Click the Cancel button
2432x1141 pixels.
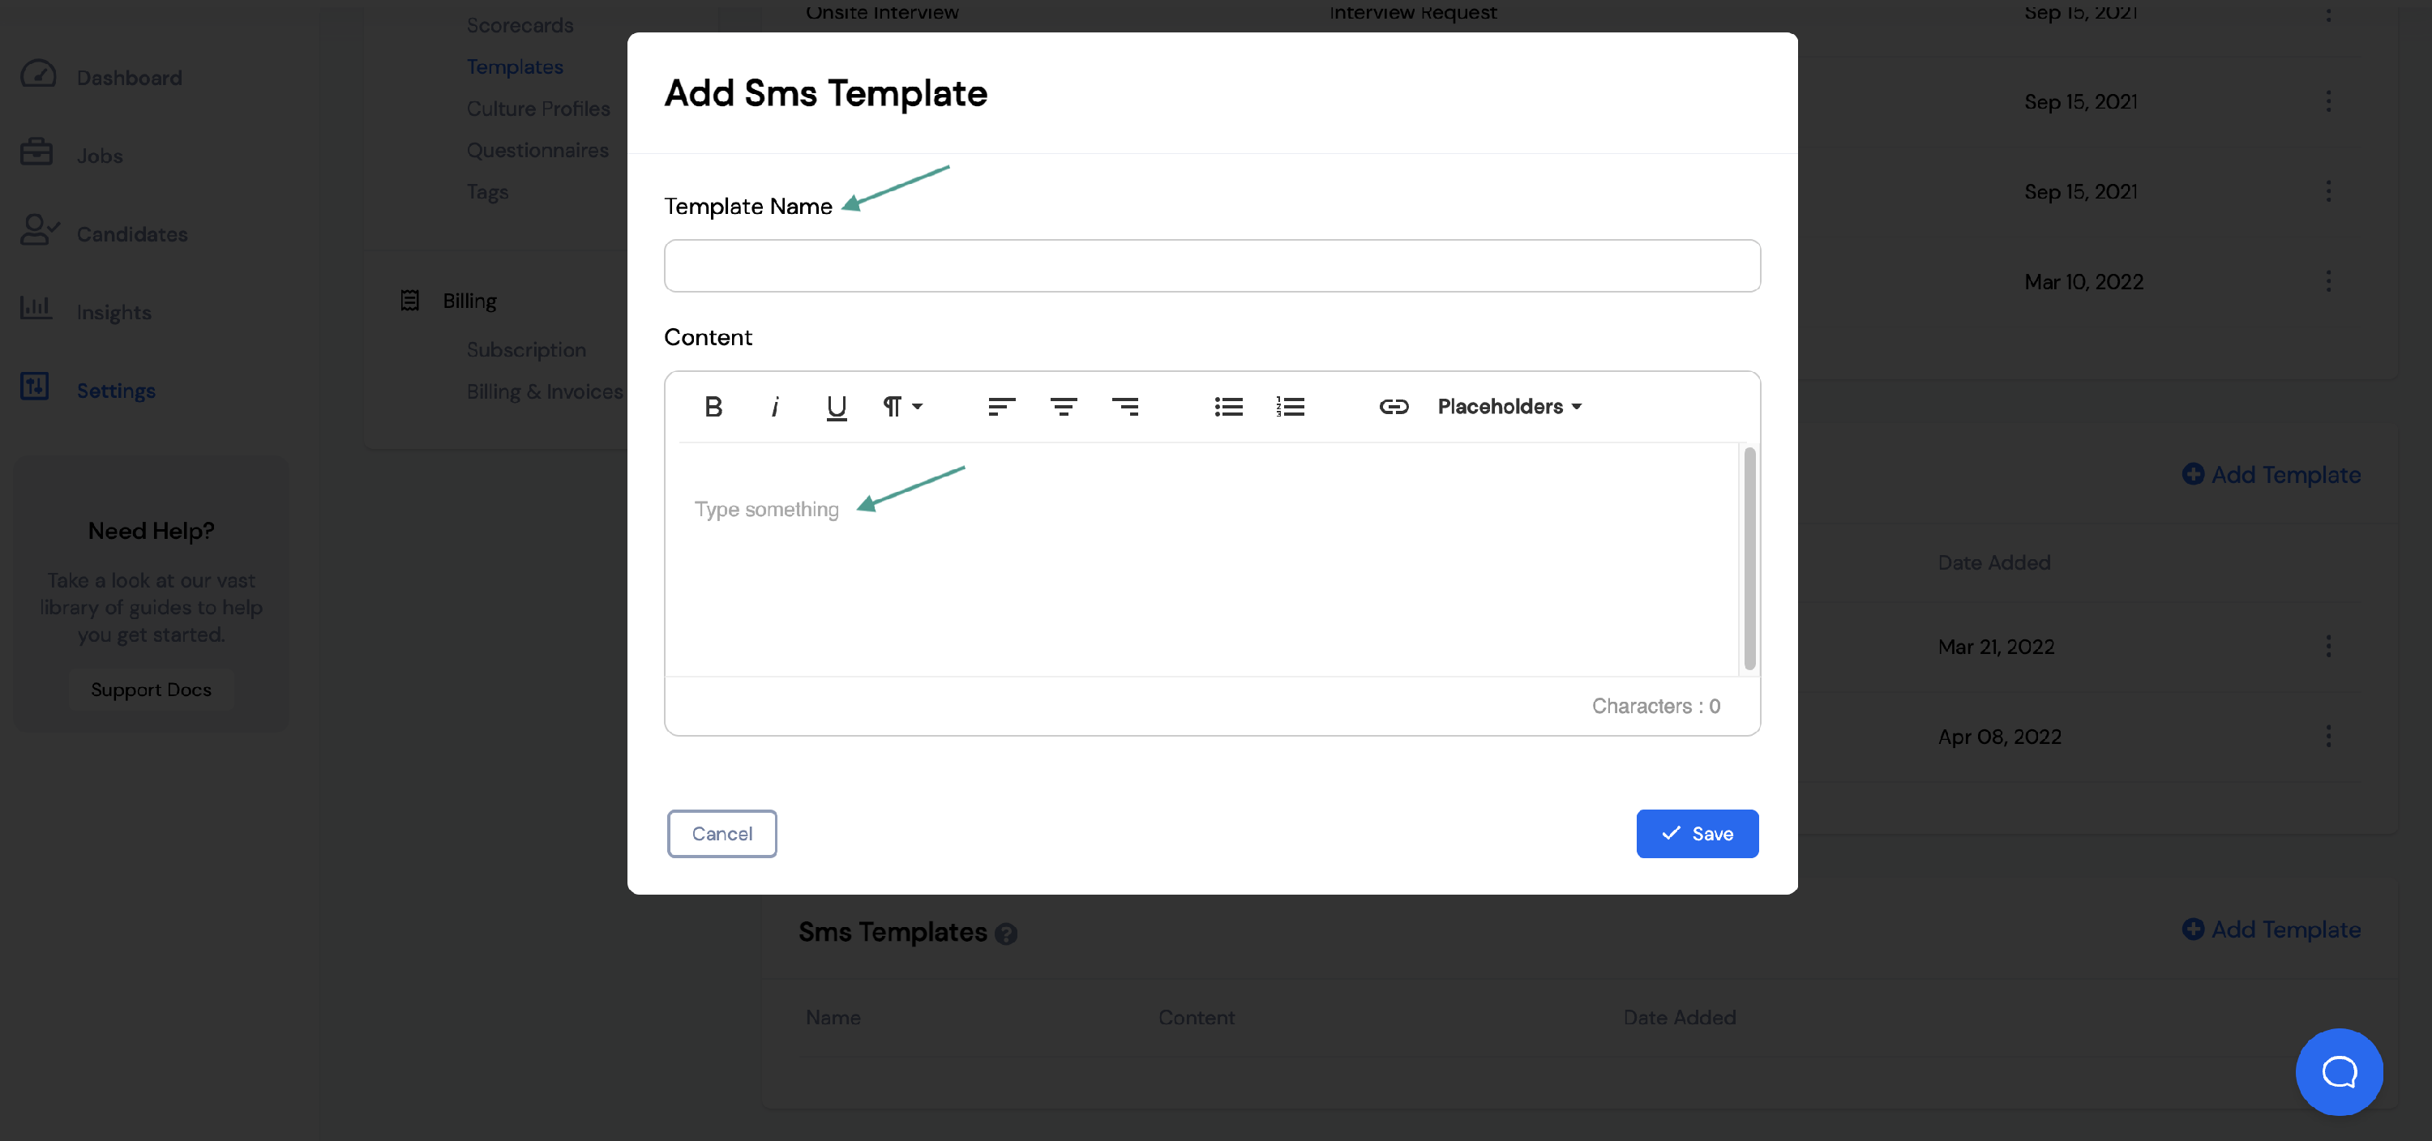(723, 832)
